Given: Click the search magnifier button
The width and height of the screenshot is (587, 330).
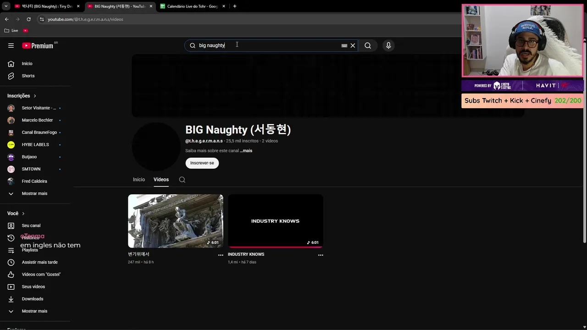Looking at the screenshot, I should pos(368,45).
